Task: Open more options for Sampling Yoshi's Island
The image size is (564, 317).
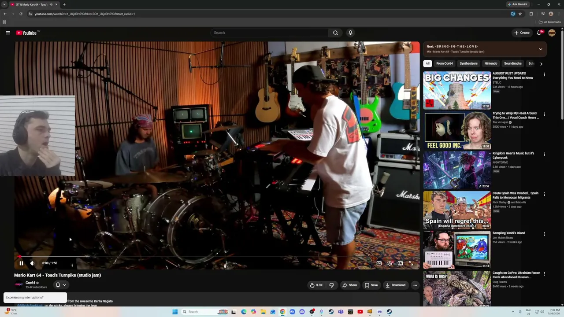Action: click(544, 234)
